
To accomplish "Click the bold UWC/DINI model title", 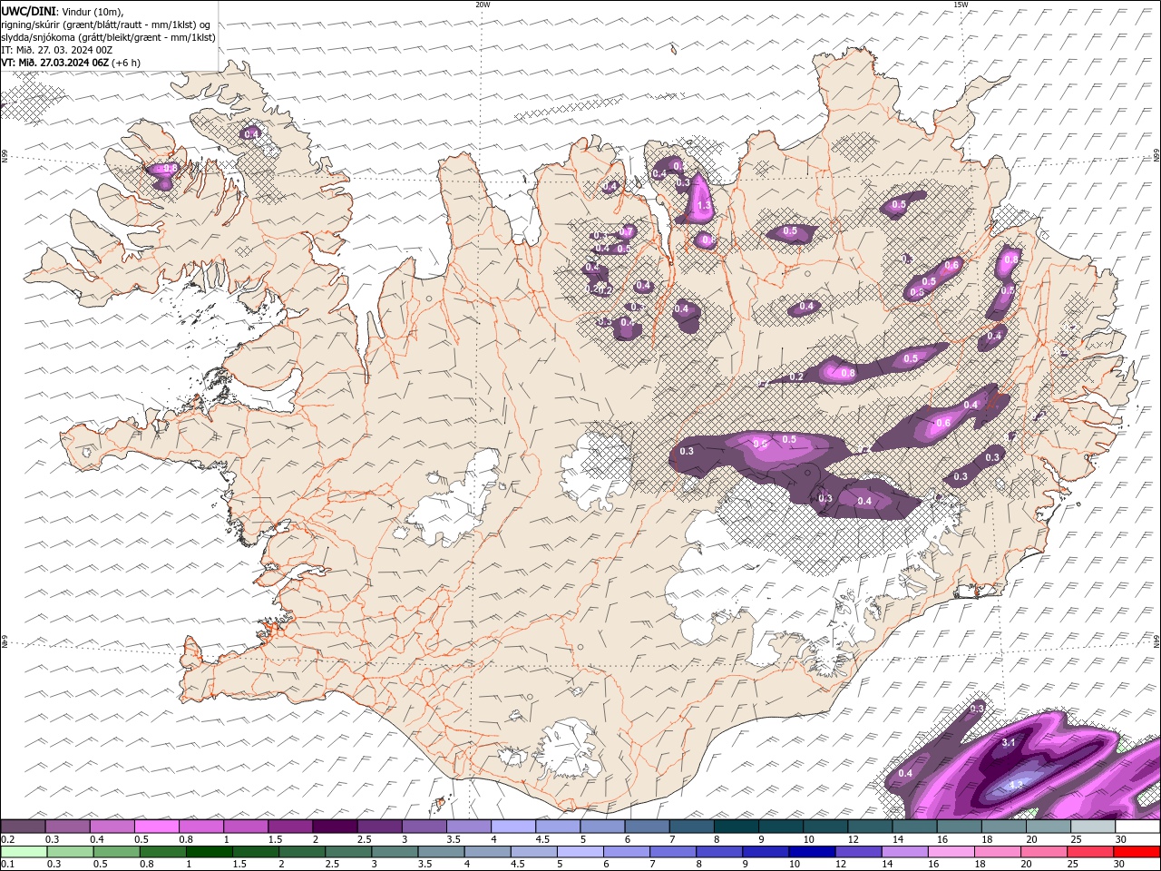I will coord(28,11).
